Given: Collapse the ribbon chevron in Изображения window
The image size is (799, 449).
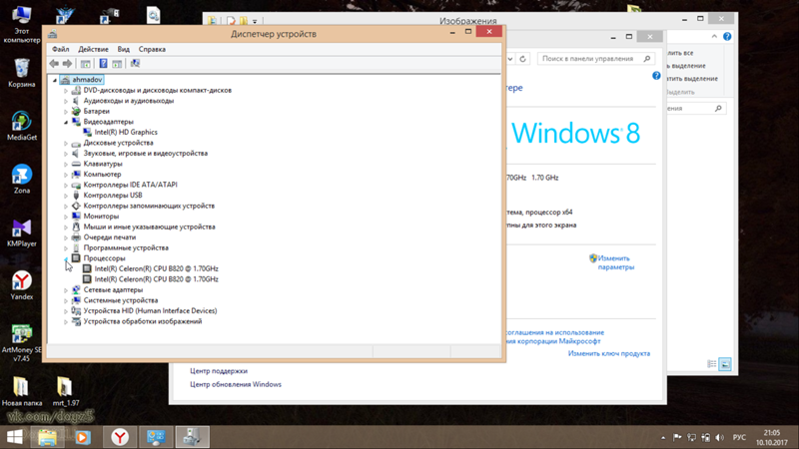Looking at the screenshot, I should coord(714,37).
